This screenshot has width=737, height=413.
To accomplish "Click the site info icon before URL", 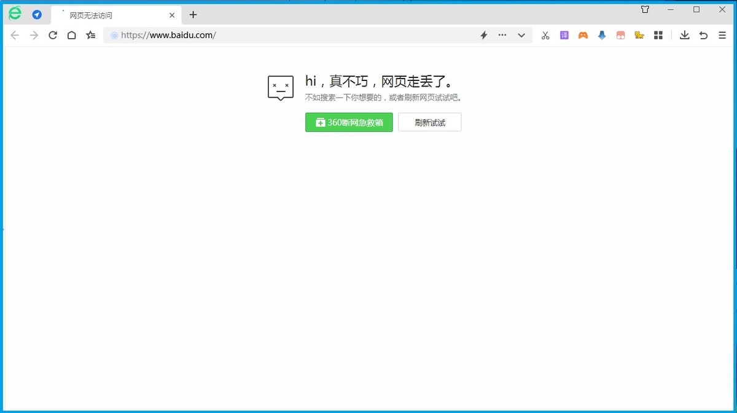I will 114,36.
